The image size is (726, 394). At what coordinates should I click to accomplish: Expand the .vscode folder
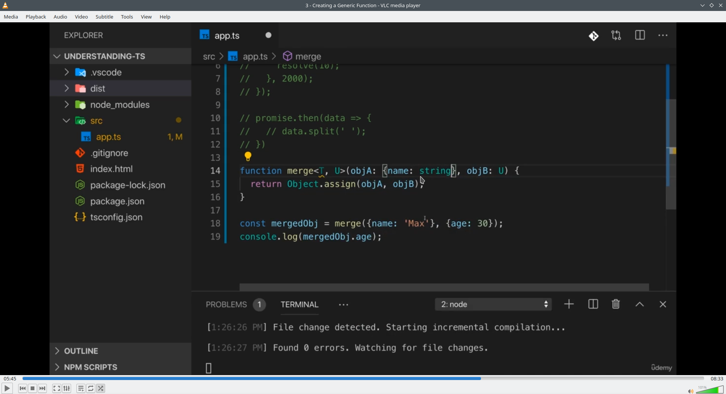click(121, 72)
